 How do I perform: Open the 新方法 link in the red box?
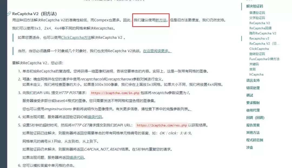click(161, 20)
